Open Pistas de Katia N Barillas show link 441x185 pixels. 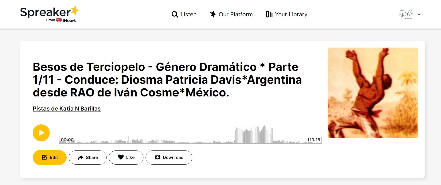pos(67,109)
